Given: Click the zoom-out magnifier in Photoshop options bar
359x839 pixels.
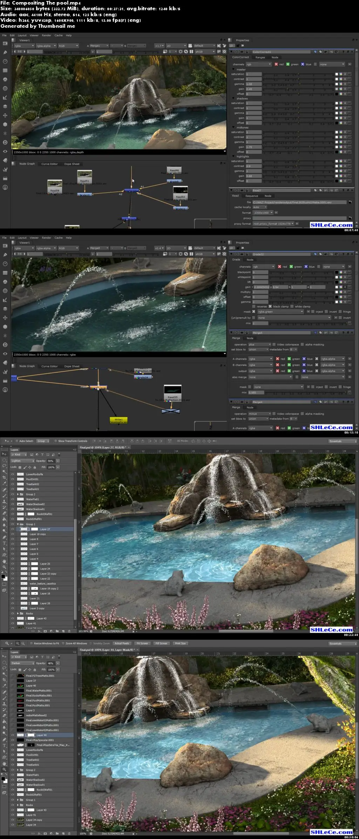Looking at the screenshot, I should tap(23, 643).
